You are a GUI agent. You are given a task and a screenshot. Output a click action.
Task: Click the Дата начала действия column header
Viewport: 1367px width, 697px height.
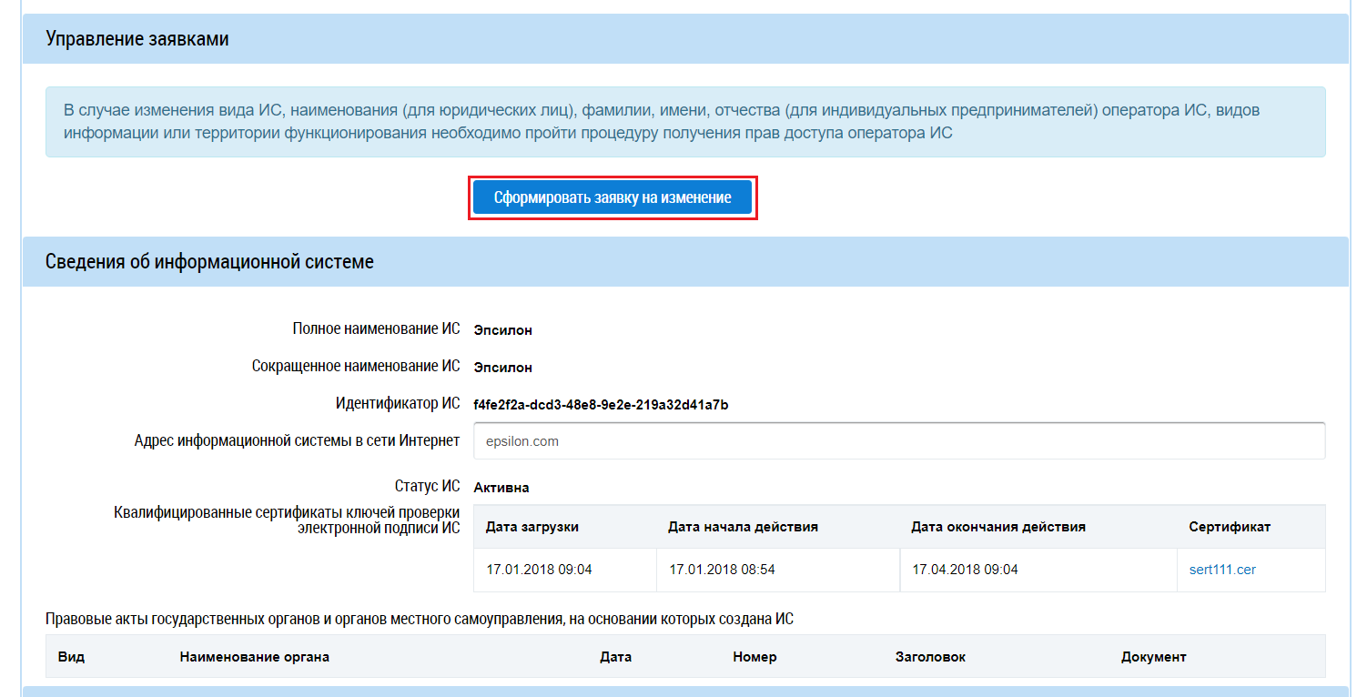pyautogui.click(x=743, y=527)
